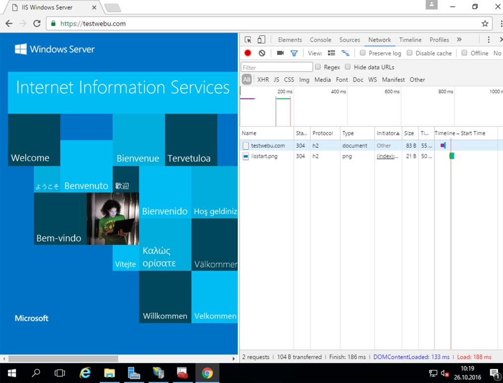Image resolution: width=503 pixels, height=383 pixels.
Task: Toggle the network filter funnel icon
Action: pos(294,53)
